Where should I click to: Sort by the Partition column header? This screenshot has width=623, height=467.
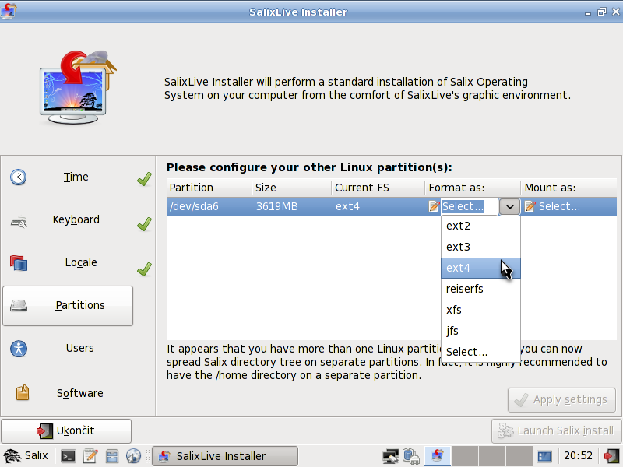pos(209,188)
